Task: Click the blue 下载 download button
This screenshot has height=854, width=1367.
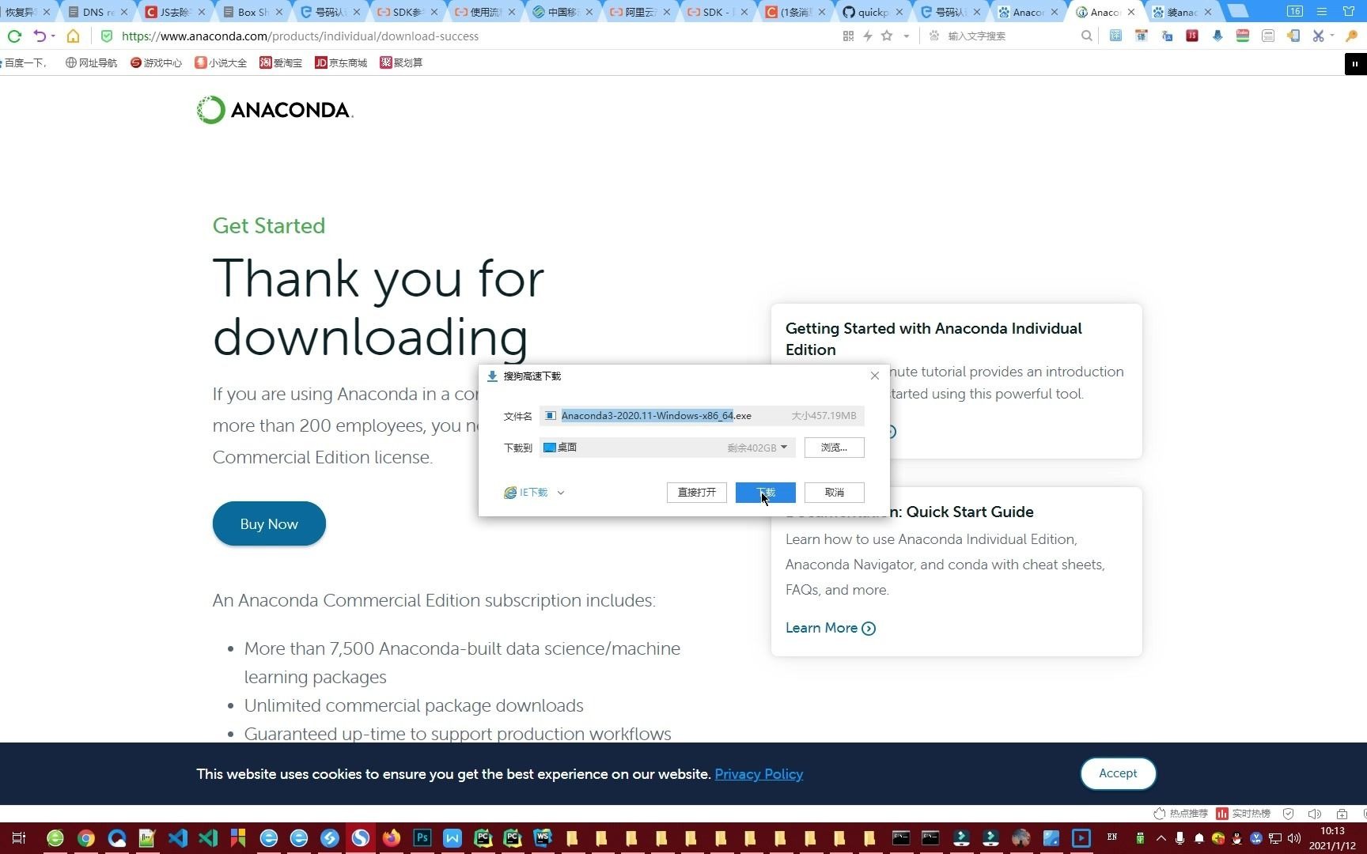Action: pos(765,493)
